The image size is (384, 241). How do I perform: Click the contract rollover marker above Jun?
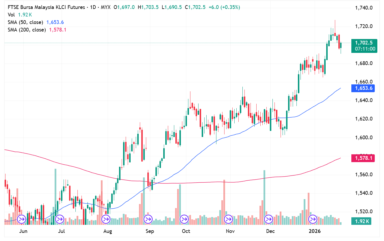click(21, 219)
